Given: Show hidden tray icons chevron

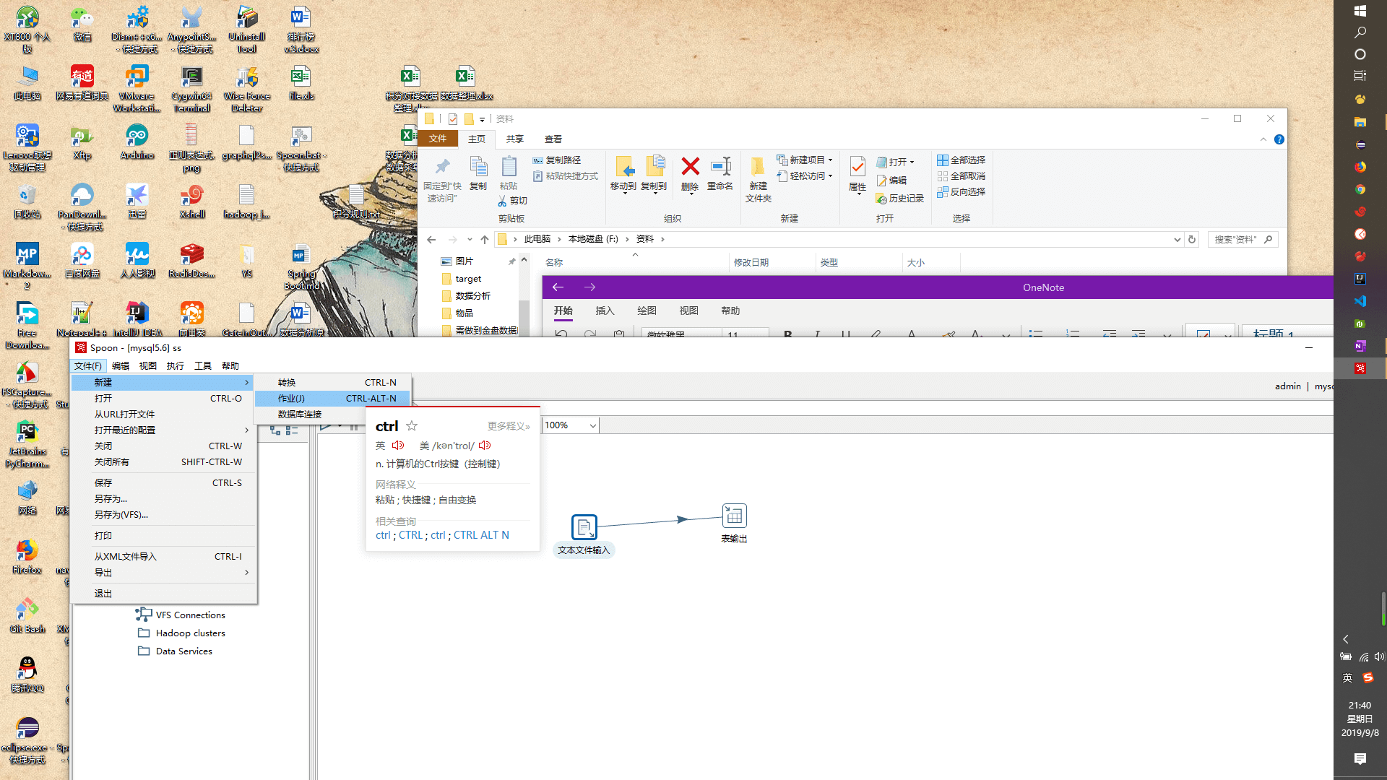Looking at the screenshot, I should (x=1346, y=639).
